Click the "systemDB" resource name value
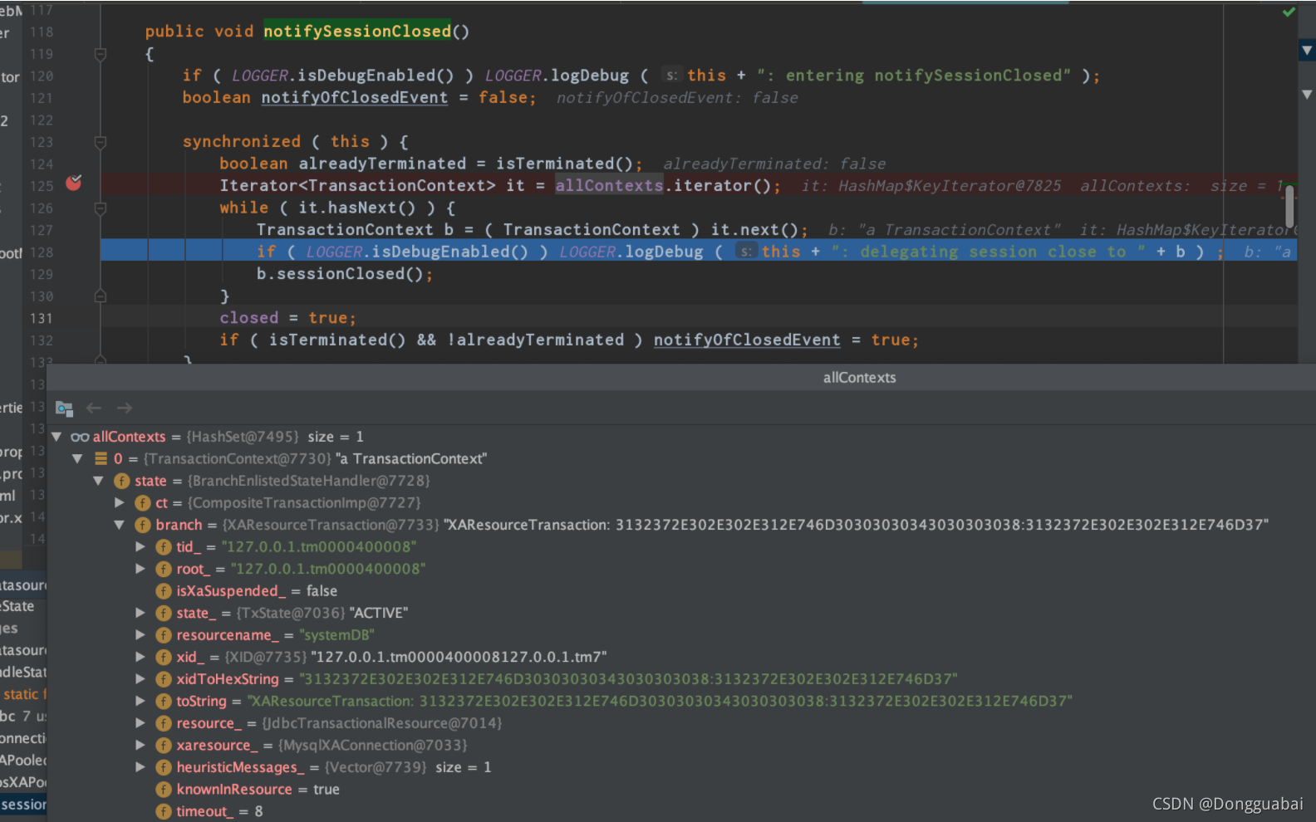 pos(336,635)
